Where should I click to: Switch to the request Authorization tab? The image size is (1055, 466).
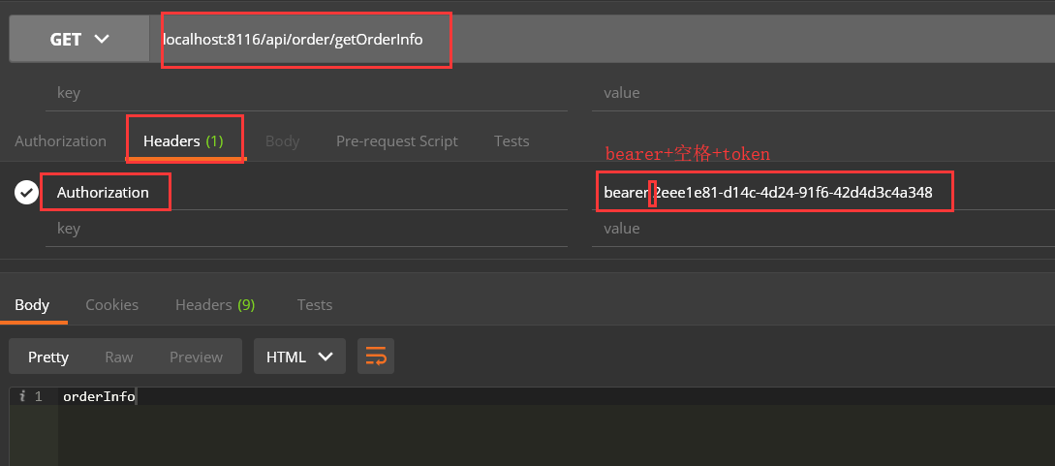tap(61, 141)
